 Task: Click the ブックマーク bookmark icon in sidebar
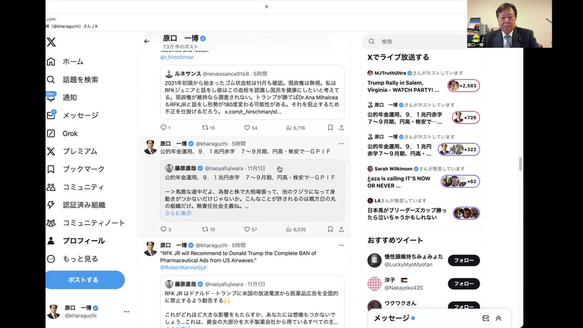(51, 169)
